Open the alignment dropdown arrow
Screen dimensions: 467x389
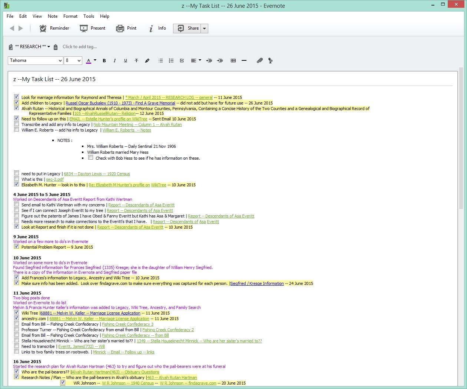point(200,60)
